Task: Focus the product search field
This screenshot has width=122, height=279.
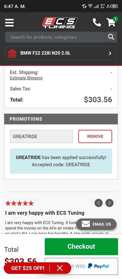Action: click(55, 37)
